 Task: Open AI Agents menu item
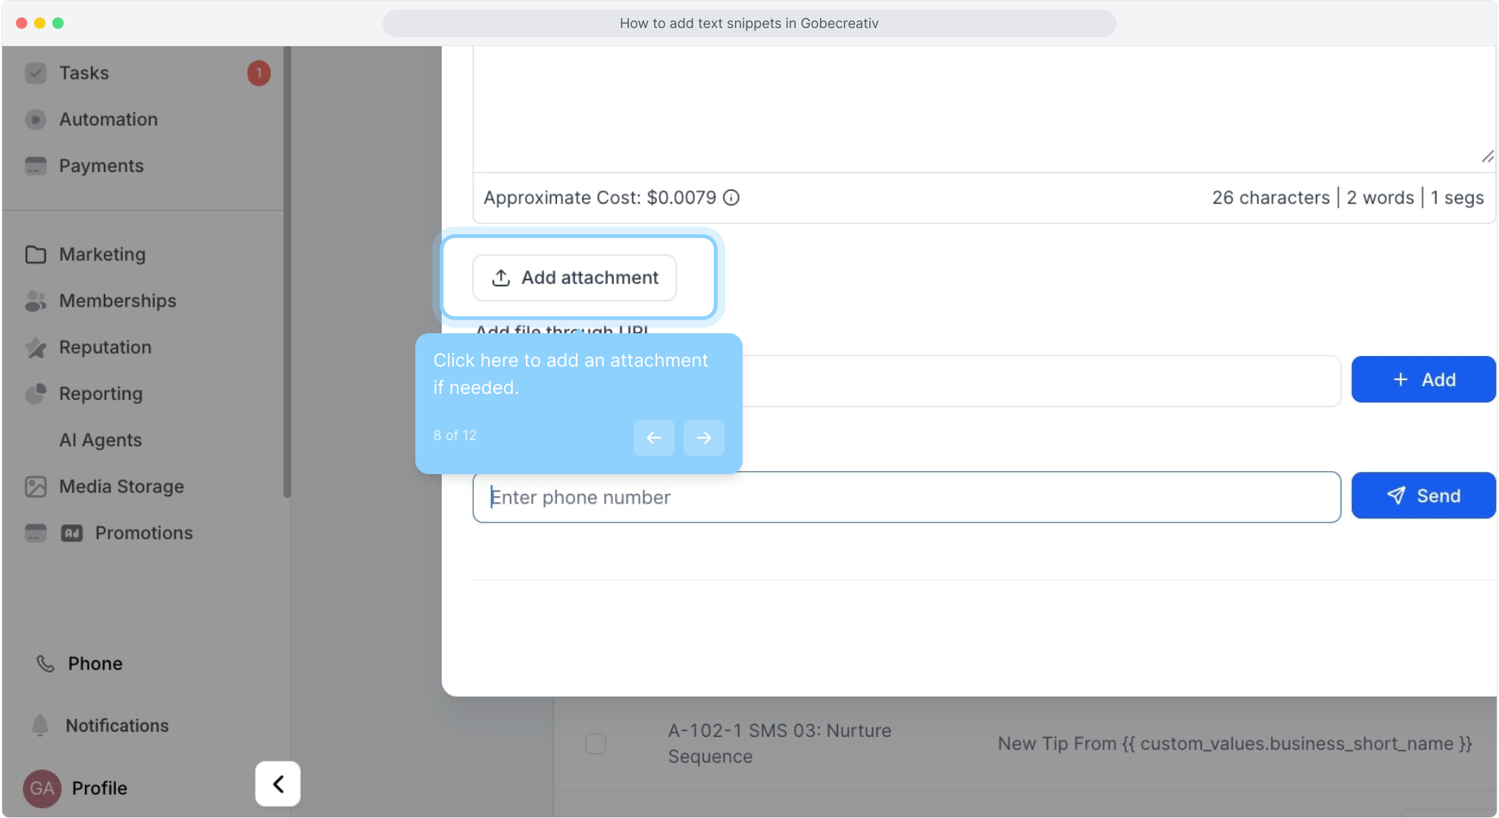pos(100,440)
